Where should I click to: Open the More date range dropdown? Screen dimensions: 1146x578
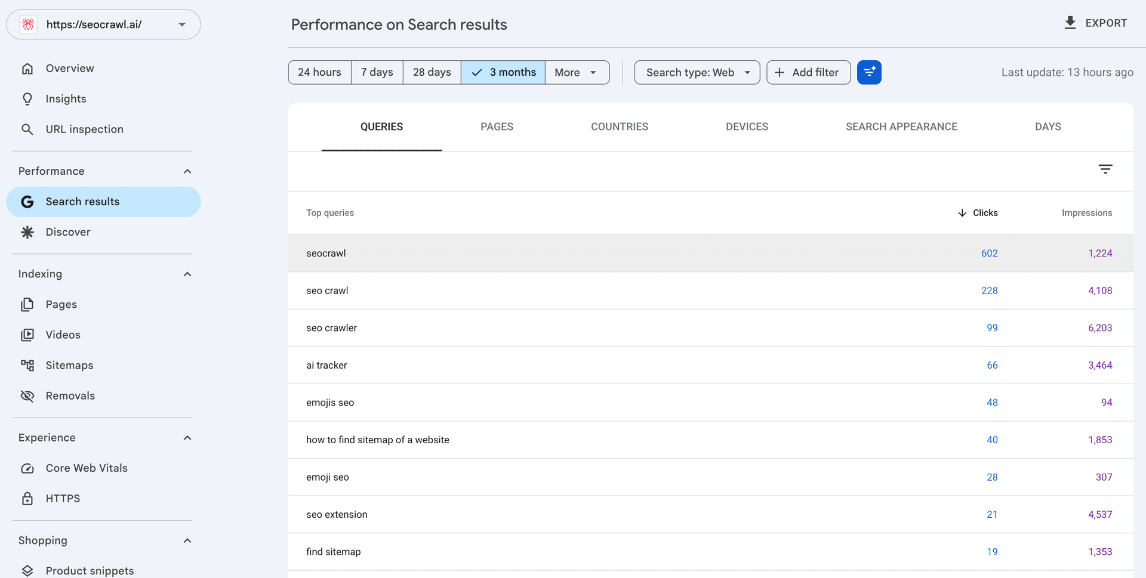tap(577, 72)
